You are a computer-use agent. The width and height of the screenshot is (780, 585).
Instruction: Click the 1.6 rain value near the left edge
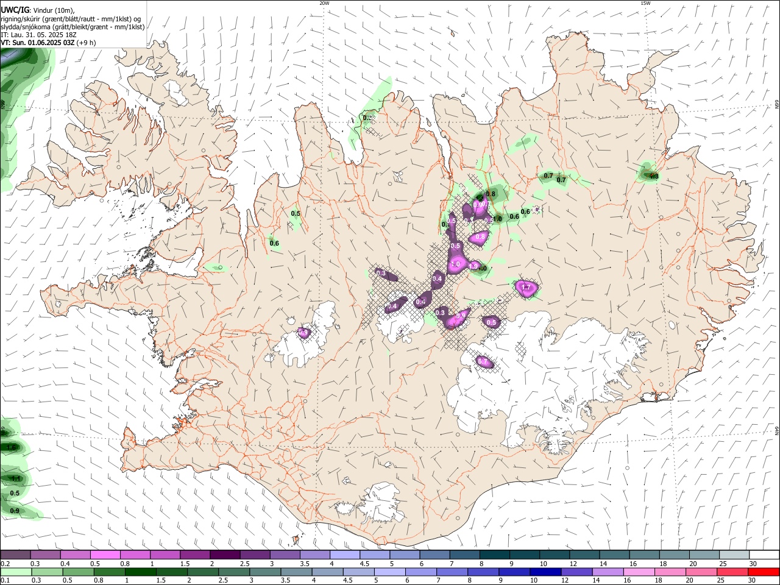[x=11, y=448]
